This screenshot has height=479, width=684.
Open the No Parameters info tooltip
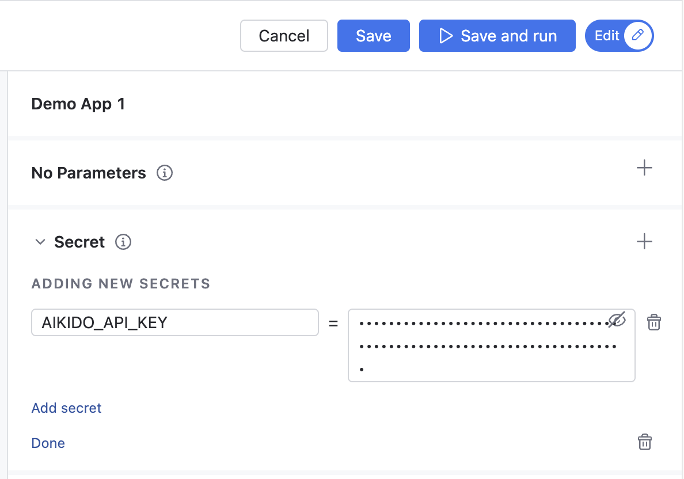[x=165, y=173]
